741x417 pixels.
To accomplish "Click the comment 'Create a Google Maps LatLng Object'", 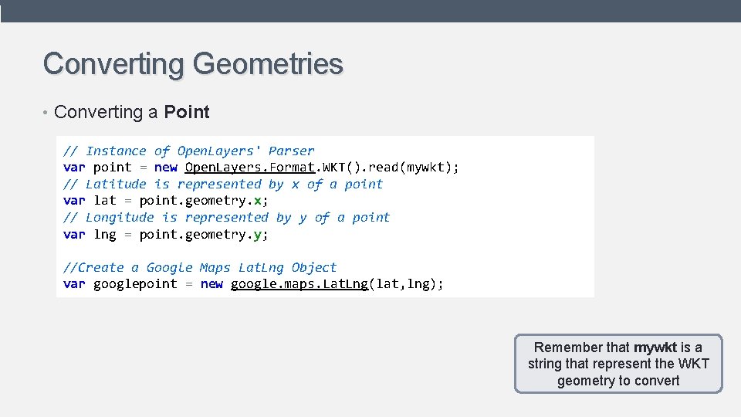I will 200,268.
